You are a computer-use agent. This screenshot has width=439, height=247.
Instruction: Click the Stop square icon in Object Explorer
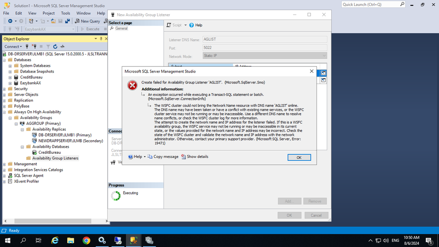[41, 47]
